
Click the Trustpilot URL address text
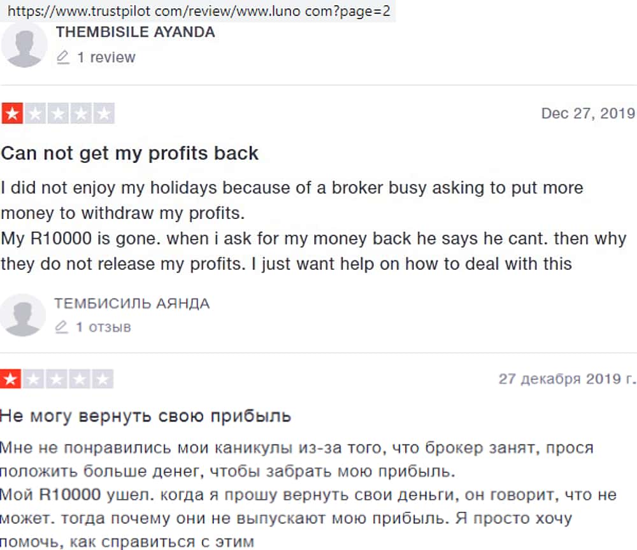click(199, 11)
